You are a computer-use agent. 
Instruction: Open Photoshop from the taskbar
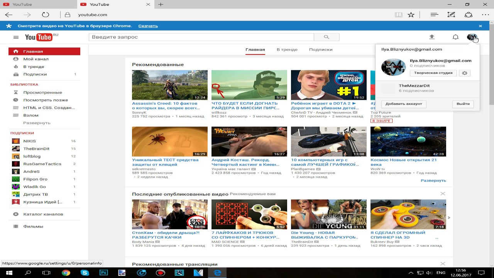[103, 273]
